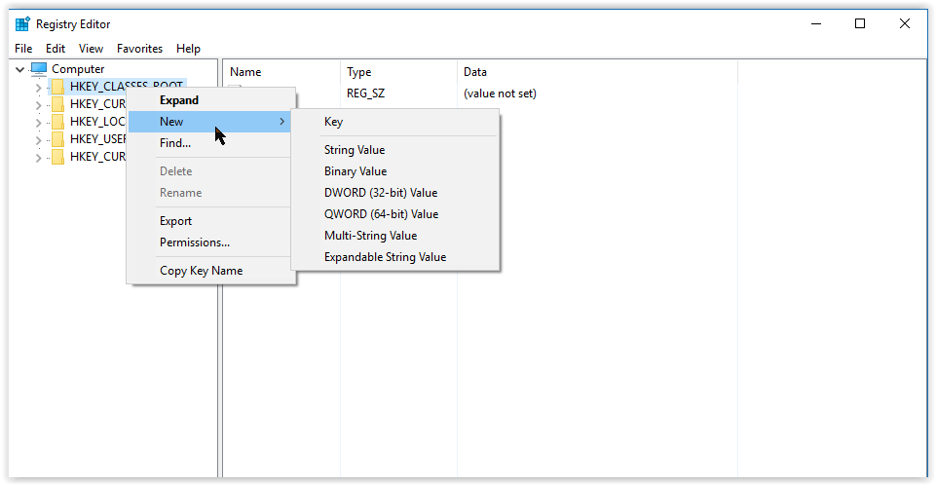Click the grayed-out Delete entry
The height and width of the screenshot is (485, 936).
211,171
